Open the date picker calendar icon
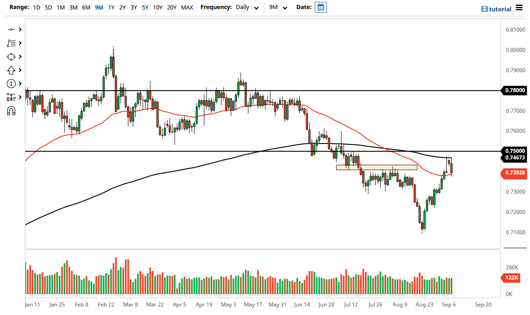 click(x=320, y=7)
